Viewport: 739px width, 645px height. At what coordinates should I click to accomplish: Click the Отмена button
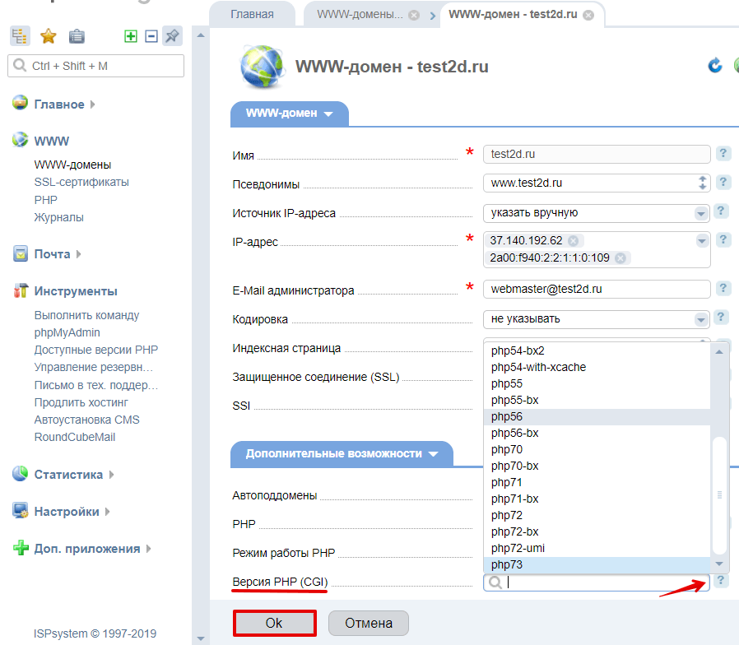[x=369, y=623]
